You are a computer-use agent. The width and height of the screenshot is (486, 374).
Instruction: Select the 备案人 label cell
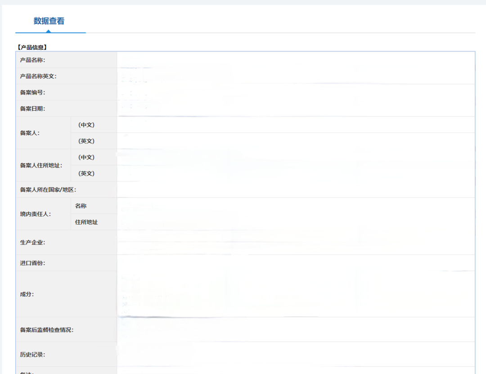[30, 133]
